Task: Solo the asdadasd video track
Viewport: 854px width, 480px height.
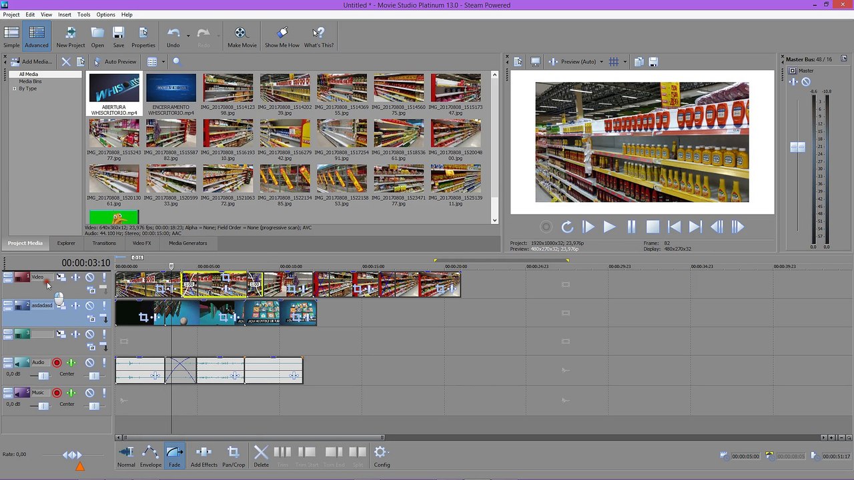Action: (x=103, y=305)
